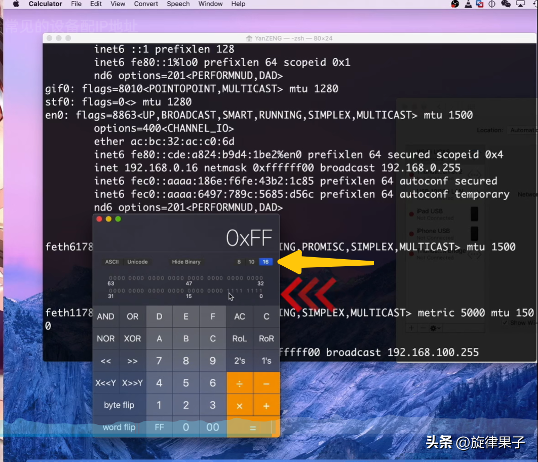The width and height of the screenshot is (538, 462).
Task: Click the WeChat icon in menu bar
Action: coord(506,4)
